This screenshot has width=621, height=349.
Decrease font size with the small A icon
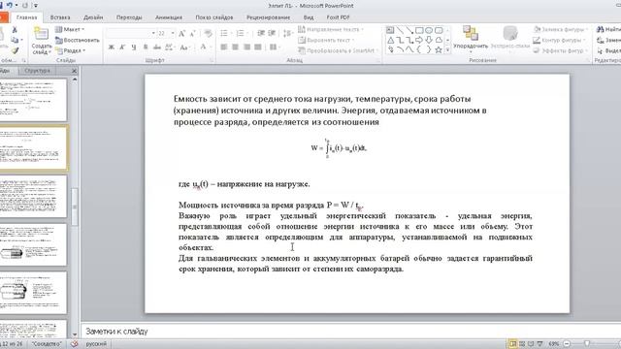(192, 34)
